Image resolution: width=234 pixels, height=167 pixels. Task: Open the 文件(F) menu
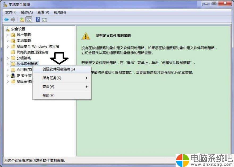tap(11, 12)
